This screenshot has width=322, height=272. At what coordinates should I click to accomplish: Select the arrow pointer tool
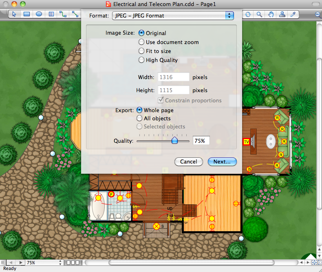click(x=14, y=14)
